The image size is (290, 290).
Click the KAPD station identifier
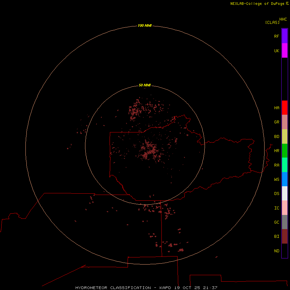[165, 288]
